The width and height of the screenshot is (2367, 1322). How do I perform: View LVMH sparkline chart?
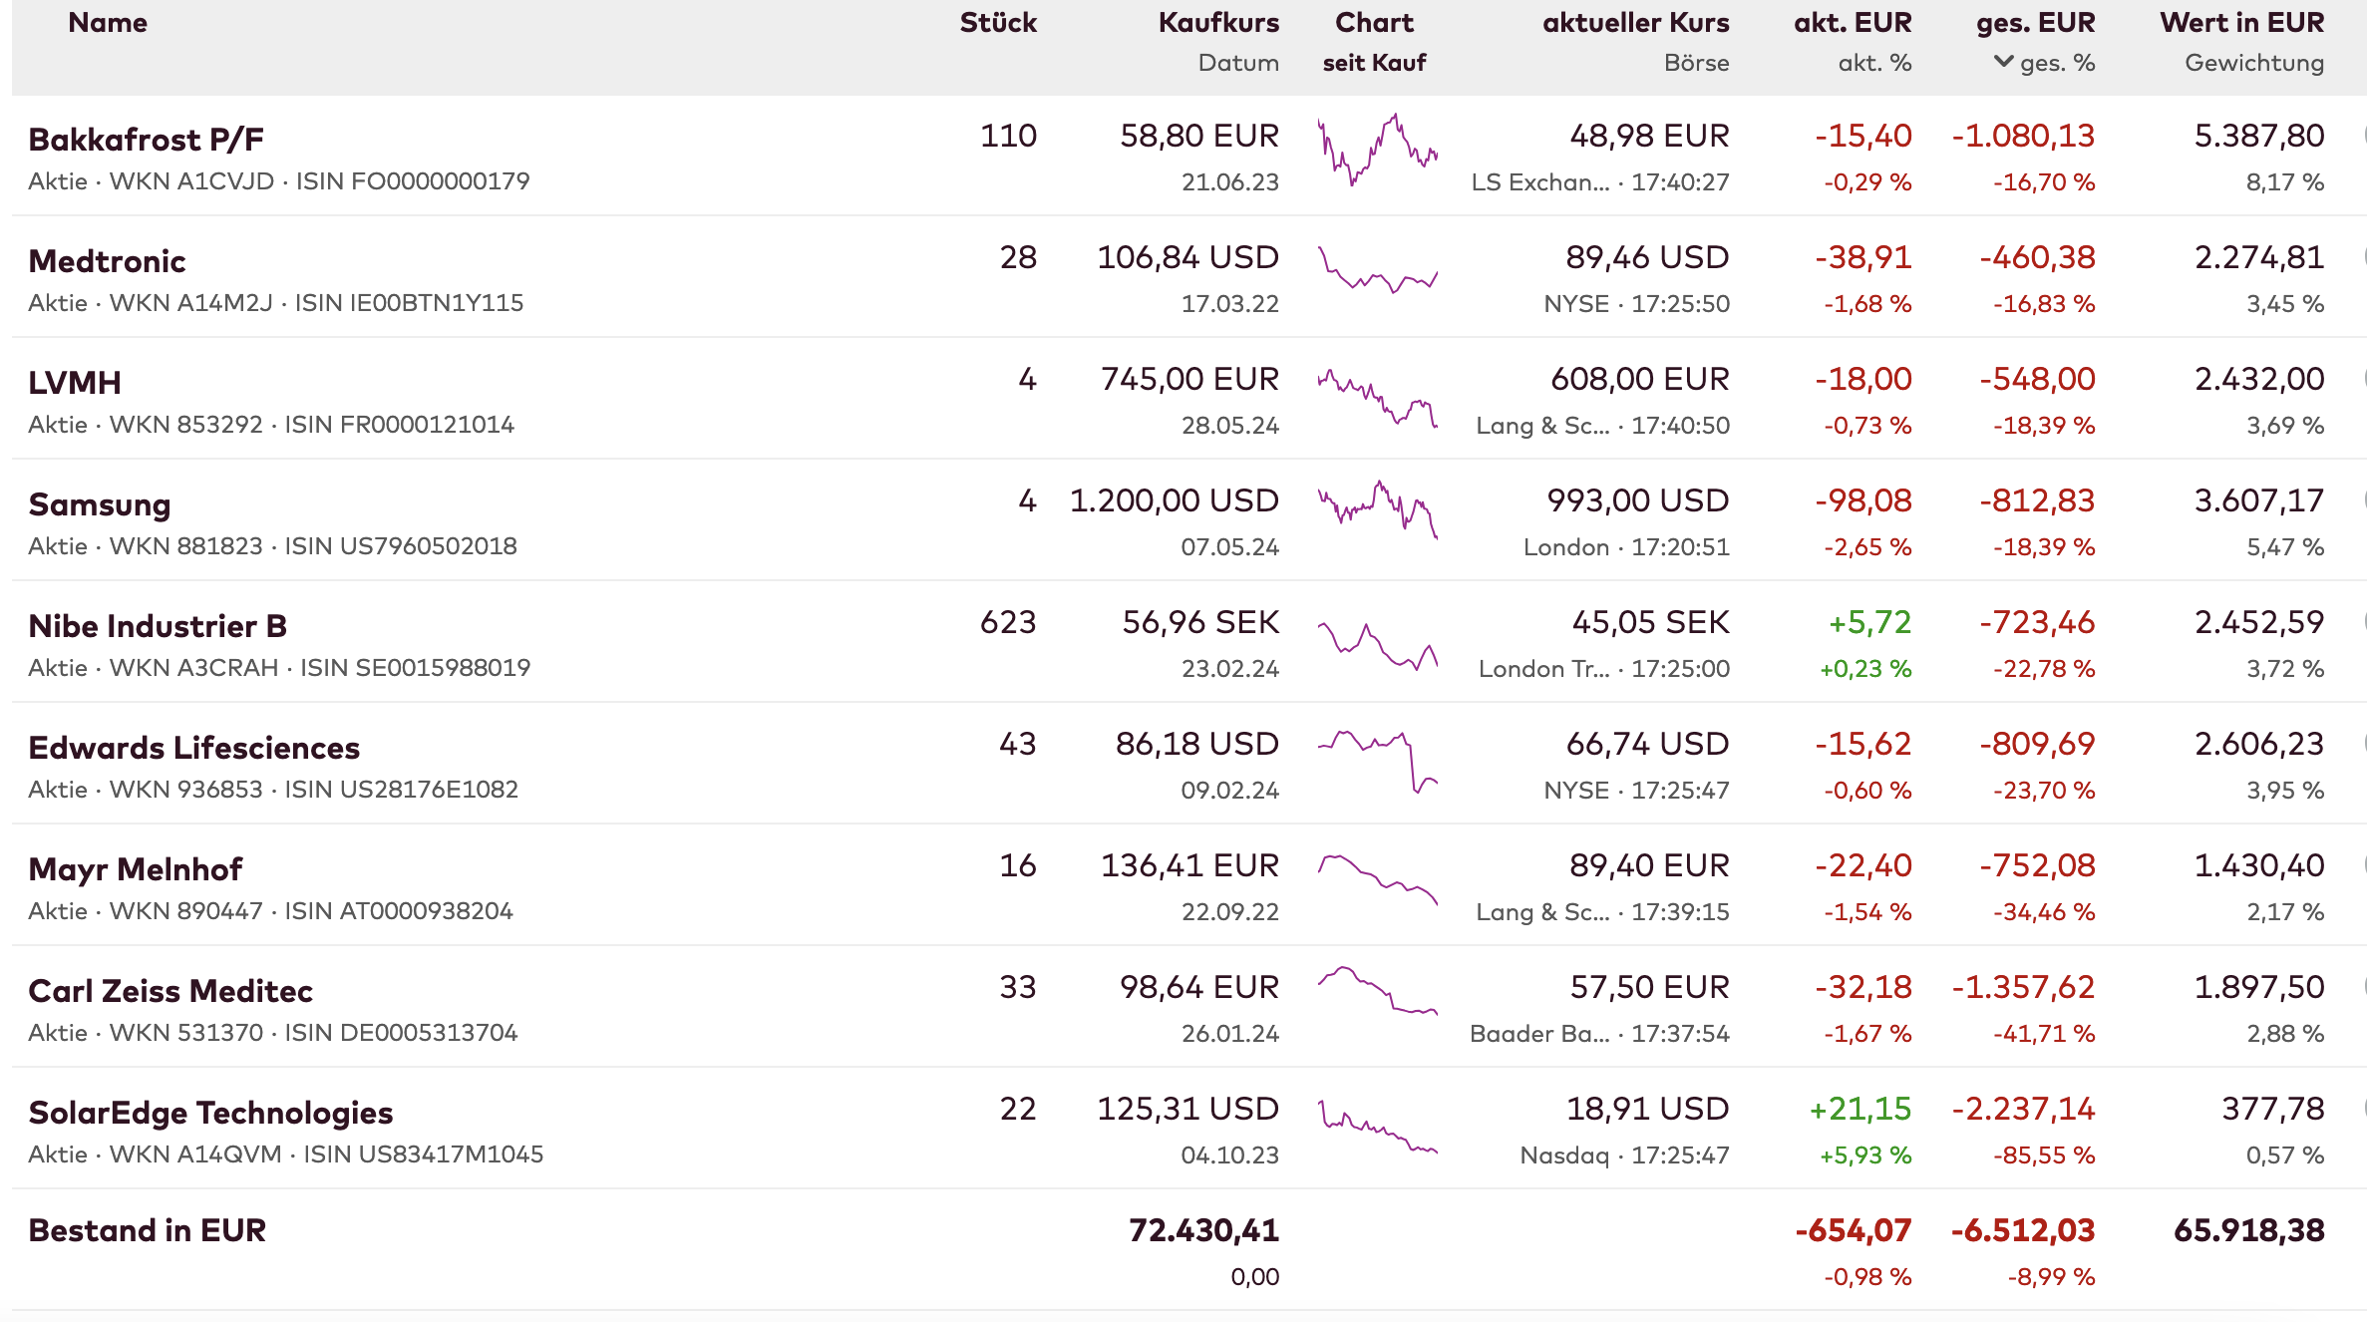[1377, 398]
